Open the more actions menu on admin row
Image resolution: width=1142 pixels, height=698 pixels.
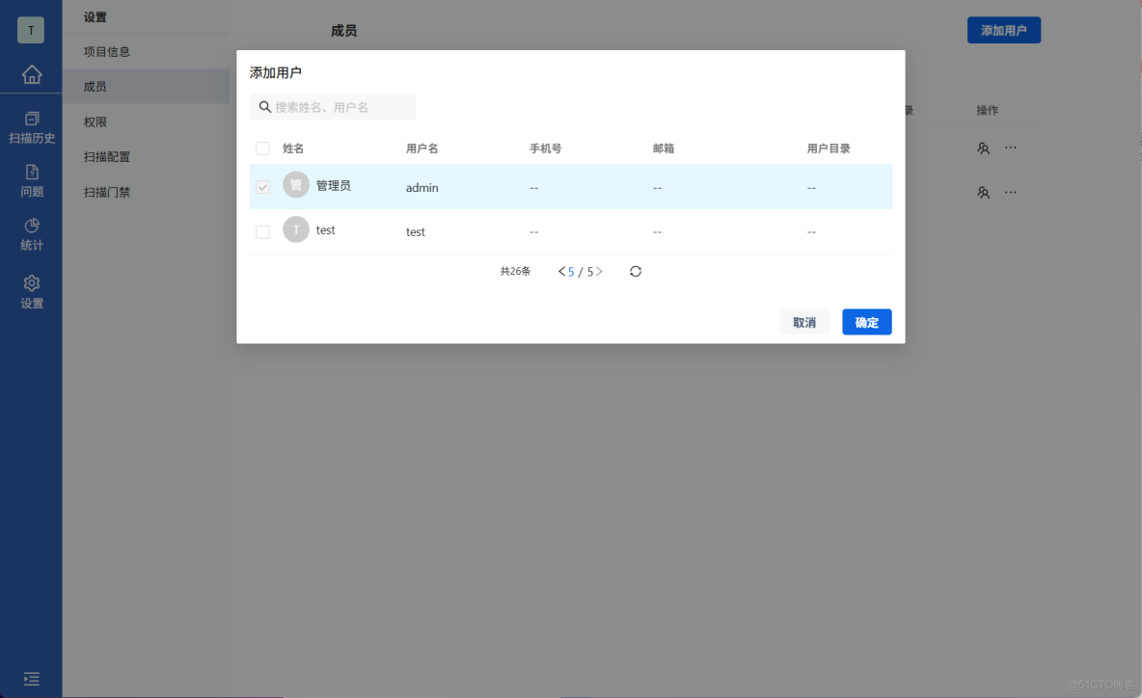coord(1010,148)
